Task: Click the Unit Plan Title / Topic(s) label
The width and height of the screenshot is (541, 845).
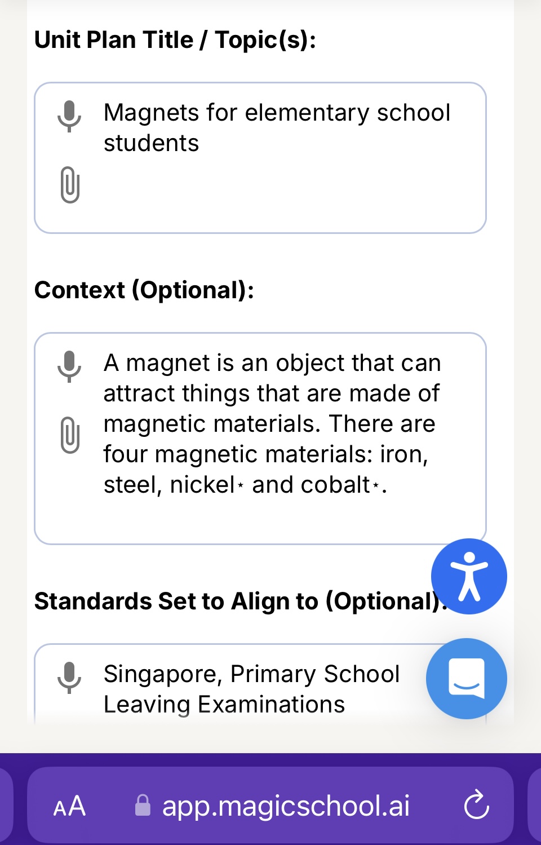Action: pos(175,40)
